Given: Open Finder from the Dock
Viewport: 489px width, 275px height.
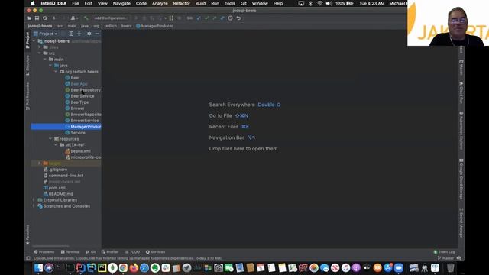Looking at the screenshot, I should (38, 268).
